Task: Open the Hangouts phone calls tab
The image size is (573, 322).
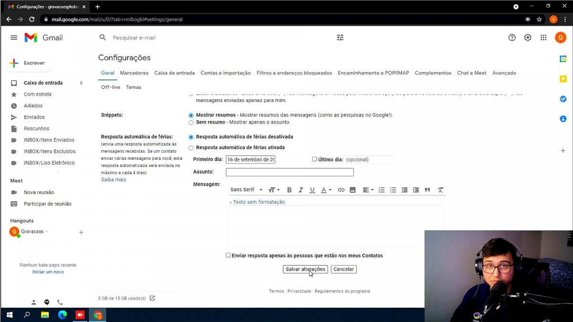Action: point(60,302)
